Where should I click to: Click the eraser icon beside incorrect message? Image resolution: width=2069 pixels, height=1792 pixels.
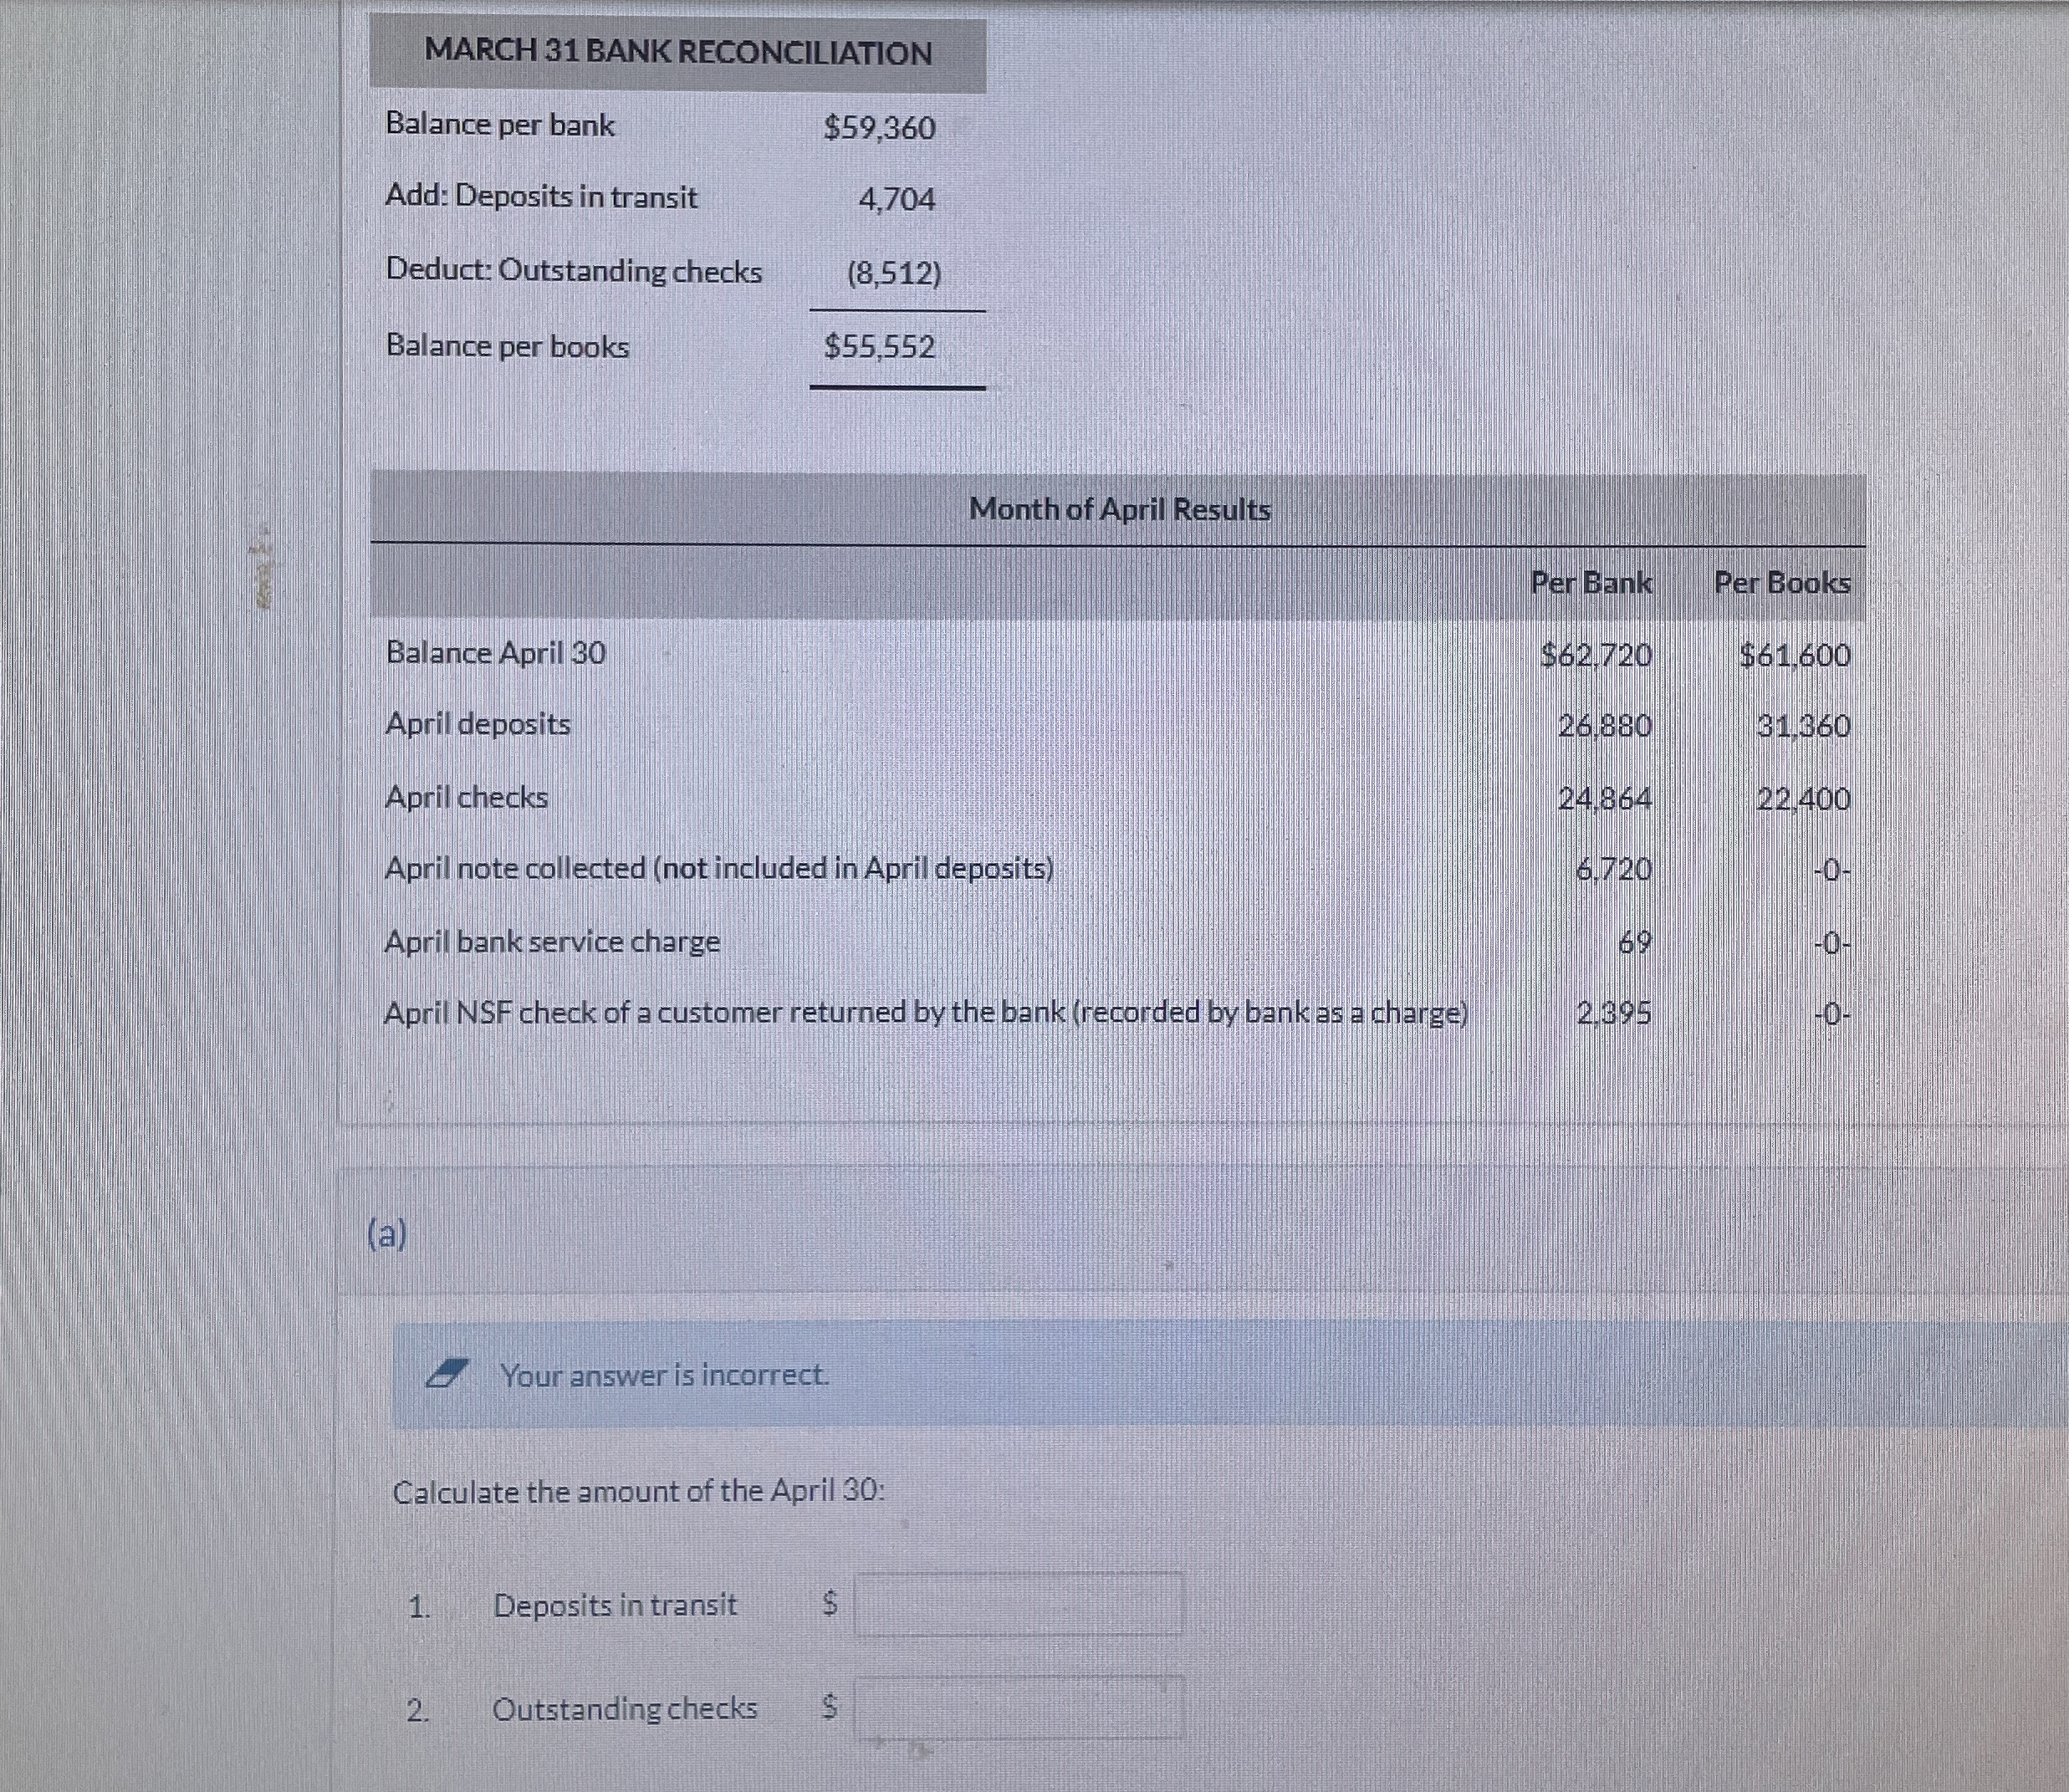[446, 1375]
